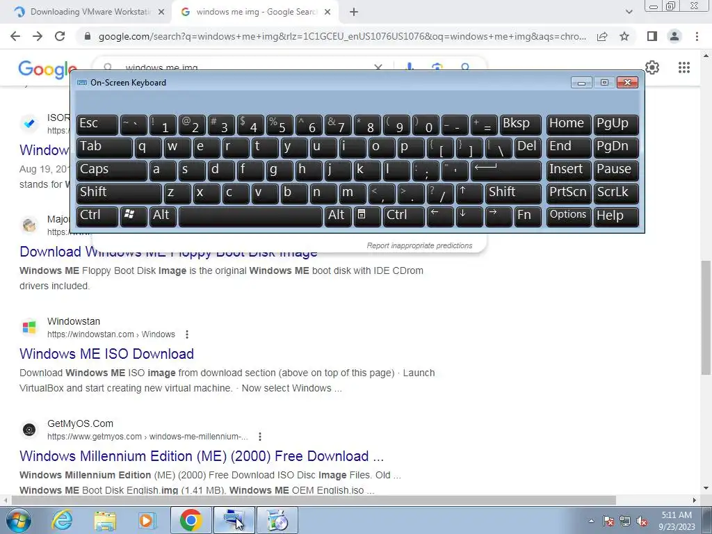
Task: Open Windows ME ISO Download link
Action: 106,353
